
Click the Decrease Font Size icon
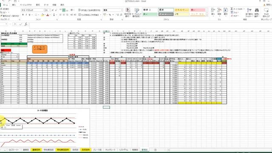56,10
